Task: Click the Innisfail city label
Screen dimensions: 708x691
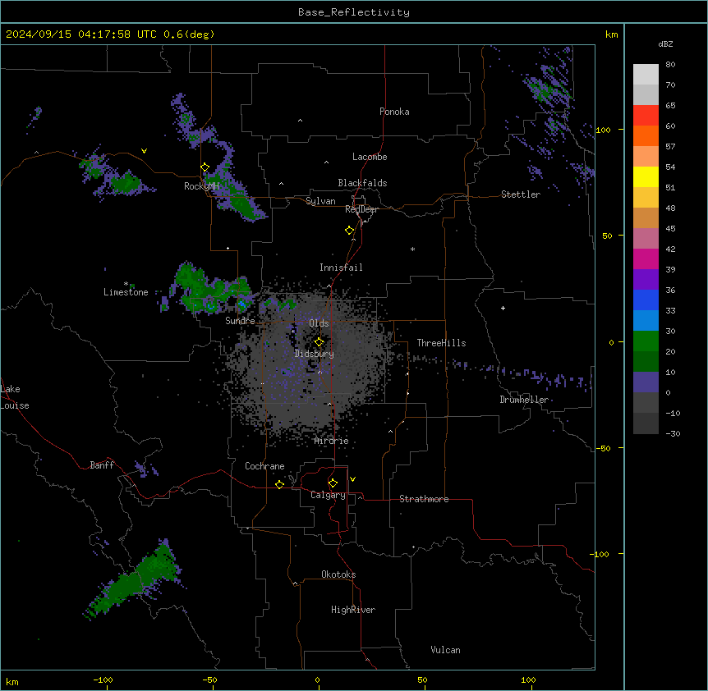Action: [341, 268]
